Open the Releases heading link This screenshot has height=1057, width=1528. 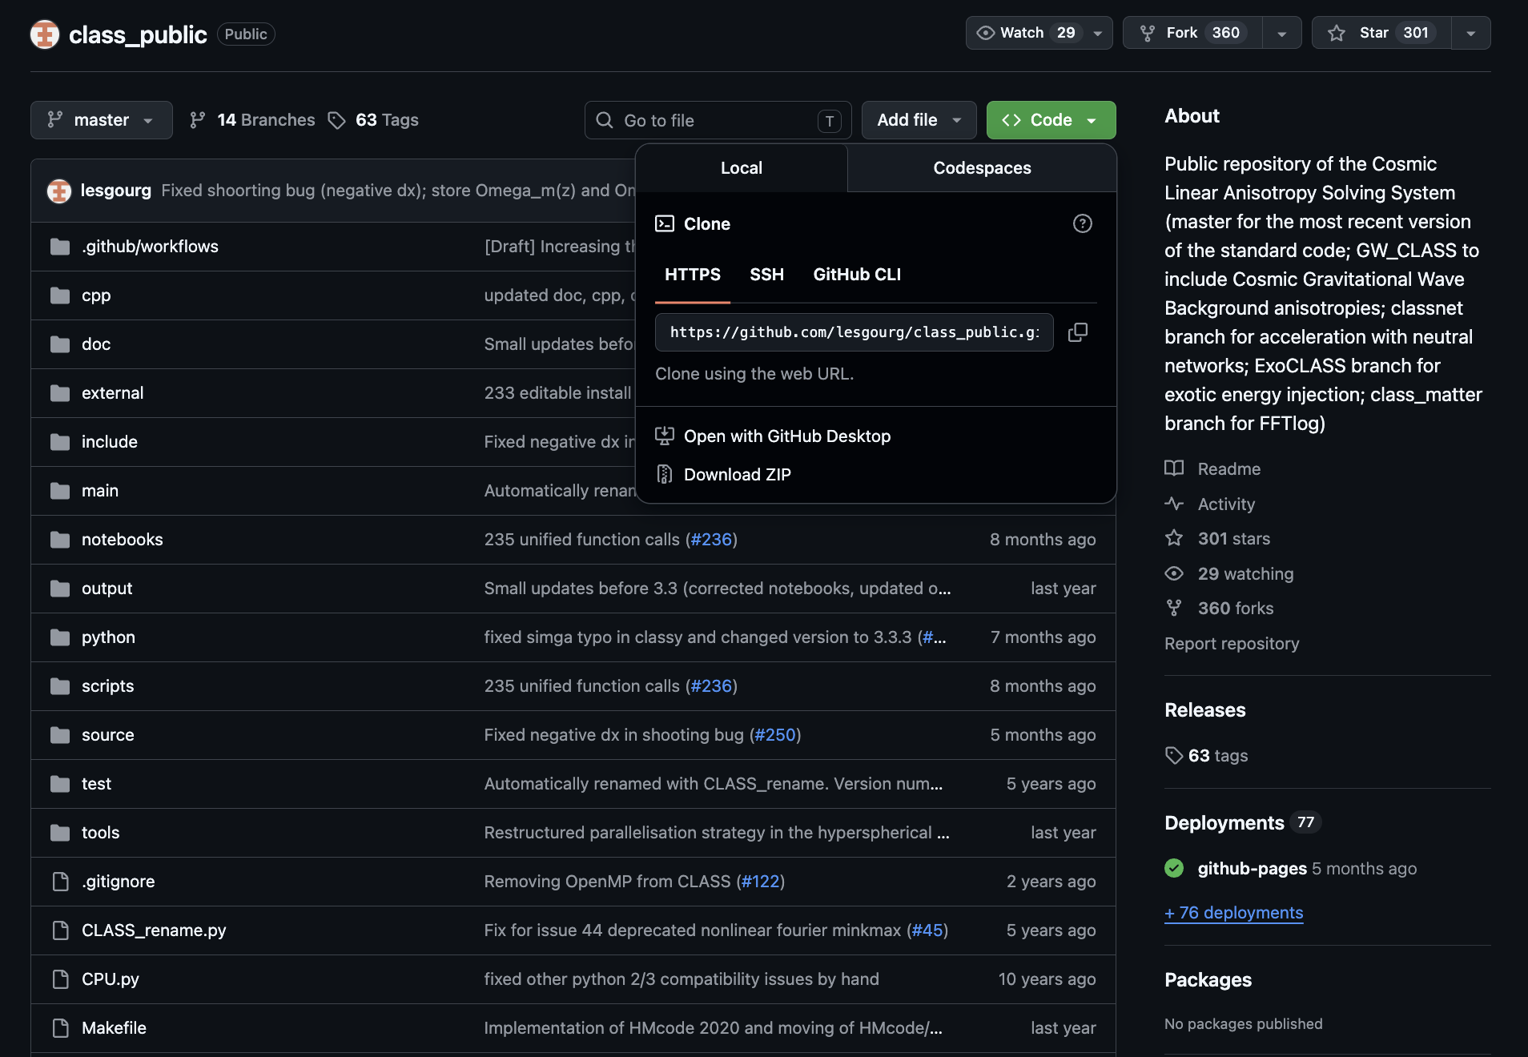tap(1205, 710)
